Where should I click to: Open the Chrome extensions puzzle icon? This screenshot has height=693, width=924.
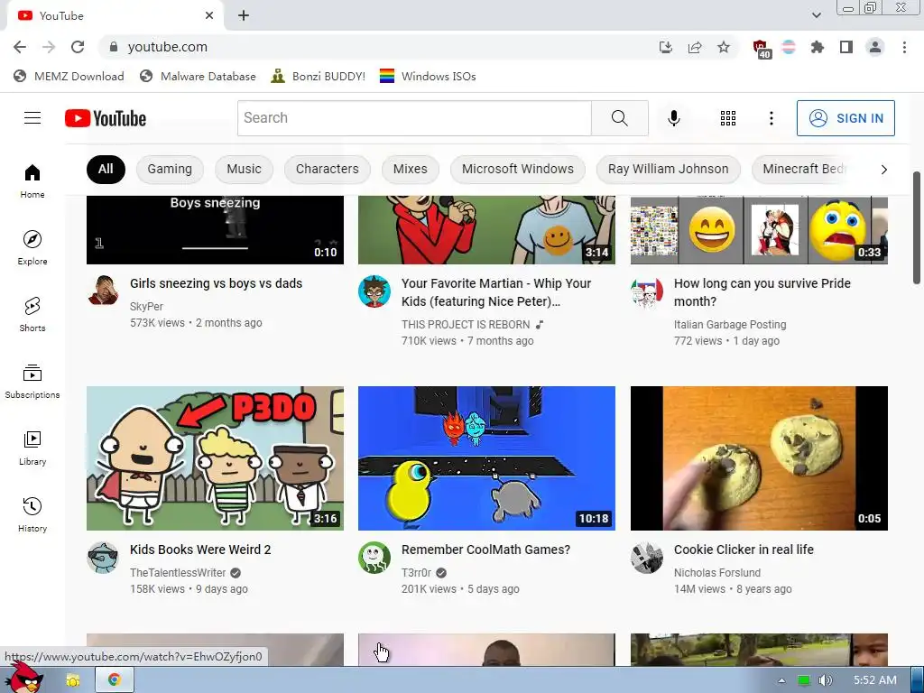point(818,47)
